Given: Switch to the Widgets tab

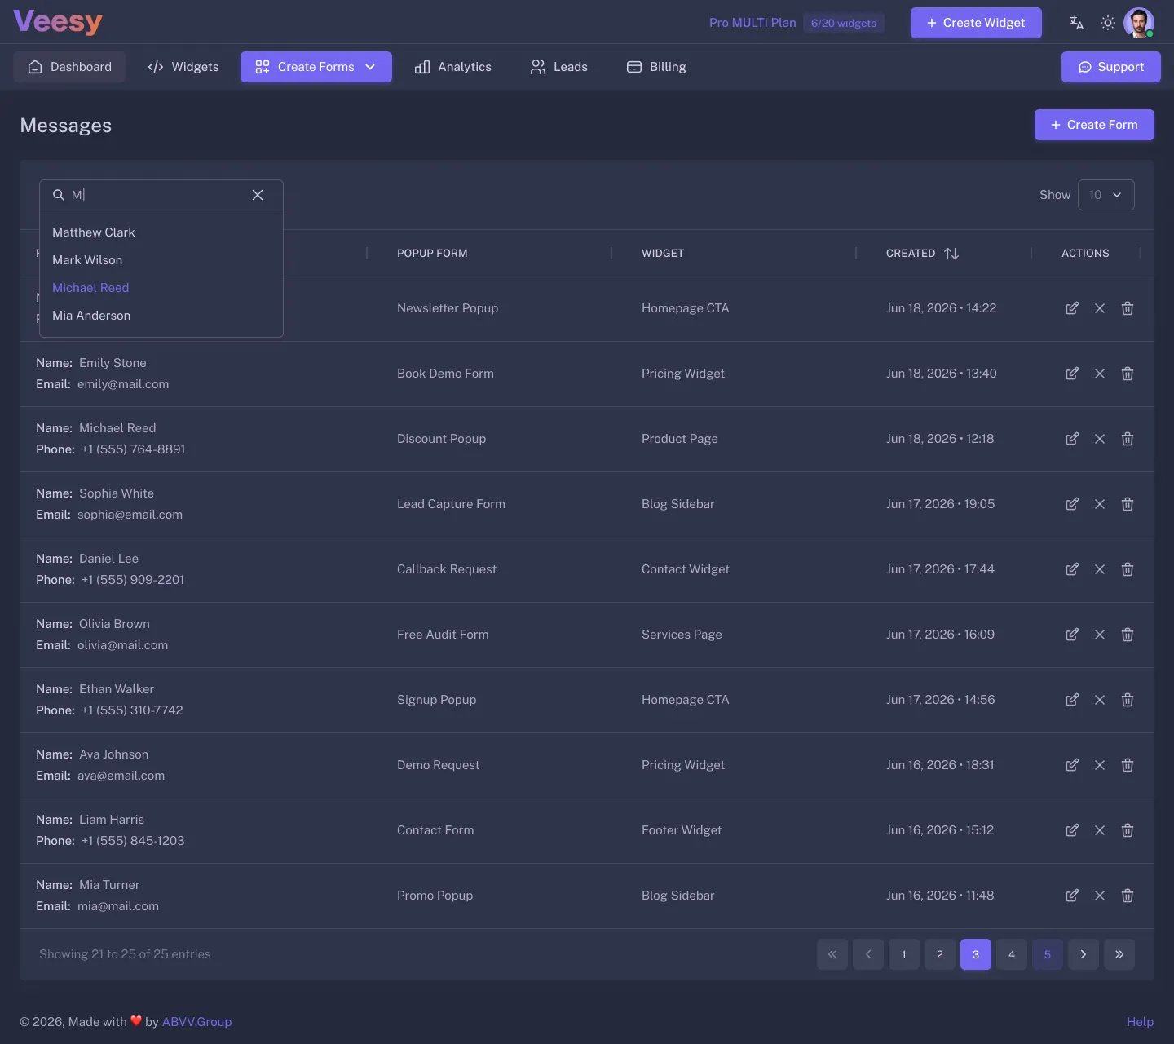Looking at the screenshot, I should (x=183, y=67).
